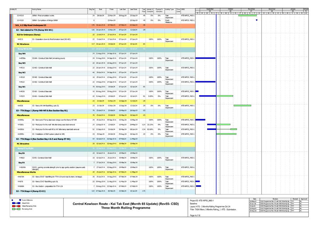Click the red Critical Remaining Work color swatch
The height and width of the screenshot is (231, 327).
pyautogui.click(x=16, y=206)
